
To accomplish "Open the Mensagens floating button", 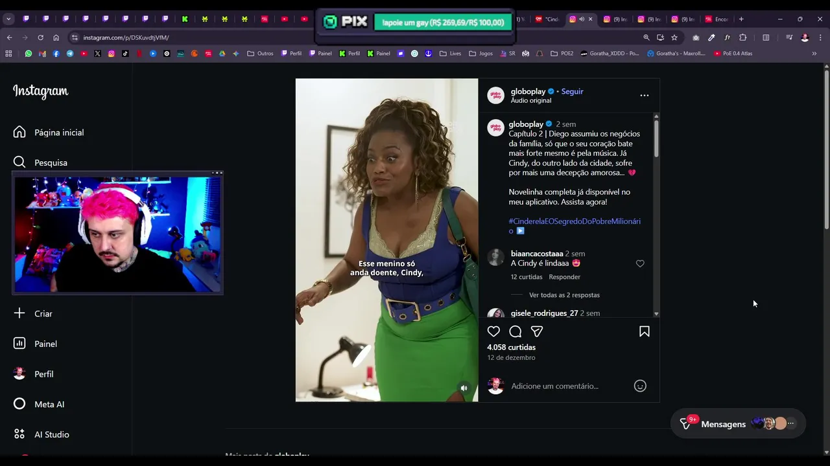I will pyautogui.click(x=738, y=424).
